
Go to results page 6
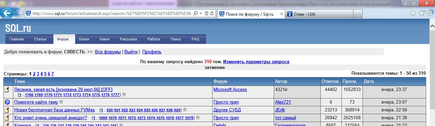pyautogui.click(x=49, y=74)
